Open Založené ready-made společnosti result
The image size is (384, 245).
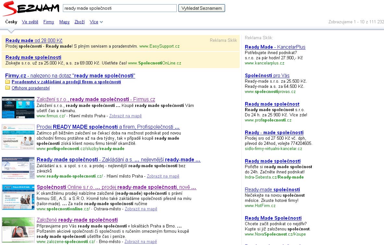point(77,220)
